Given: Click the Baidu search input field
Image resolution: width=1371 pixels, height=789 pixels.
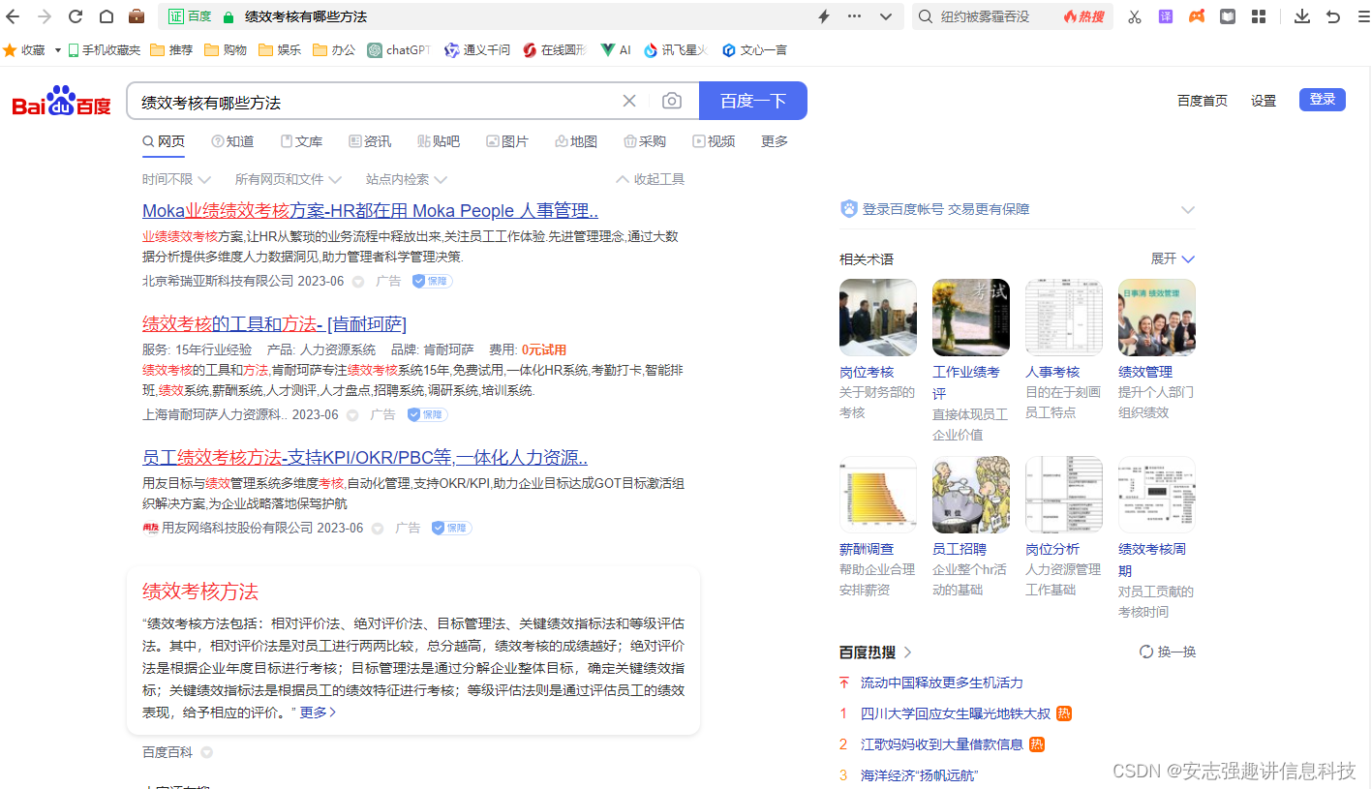Looking at the screenshot, I should (x=378, y=101).
